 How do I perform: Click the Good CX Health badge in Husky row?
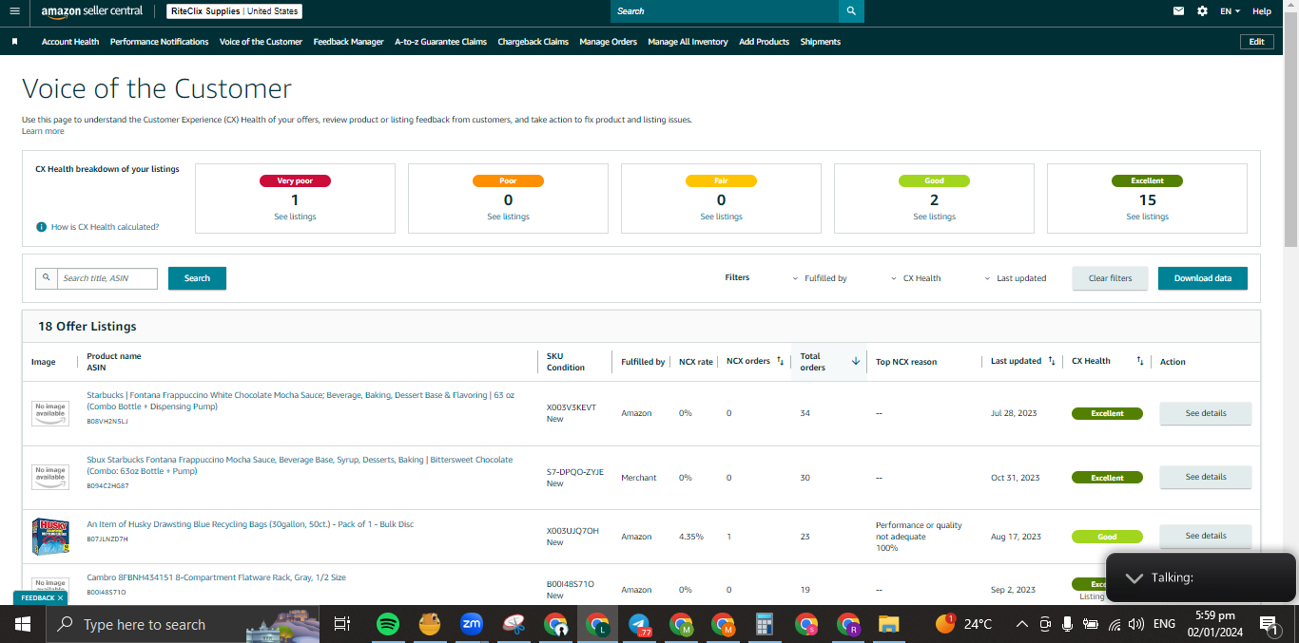pyautogui.click(x=1107, y=537)
